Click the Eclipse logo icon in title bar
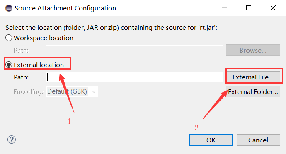 (9, 8)
